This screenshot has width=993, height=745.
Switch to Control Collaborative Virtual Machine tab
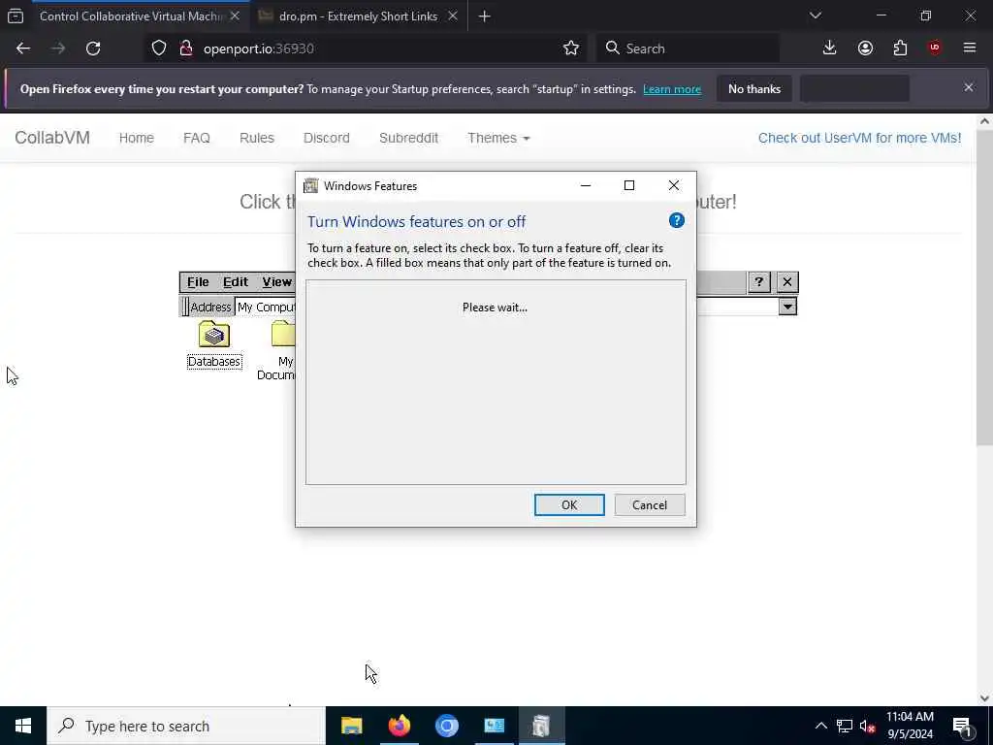coord(130,16)
